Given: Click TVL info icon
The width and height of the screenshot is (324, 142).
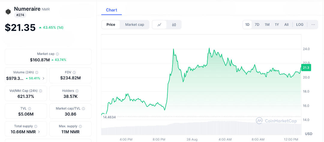Looking at the screenshot, I should click(x=30, y=108).
